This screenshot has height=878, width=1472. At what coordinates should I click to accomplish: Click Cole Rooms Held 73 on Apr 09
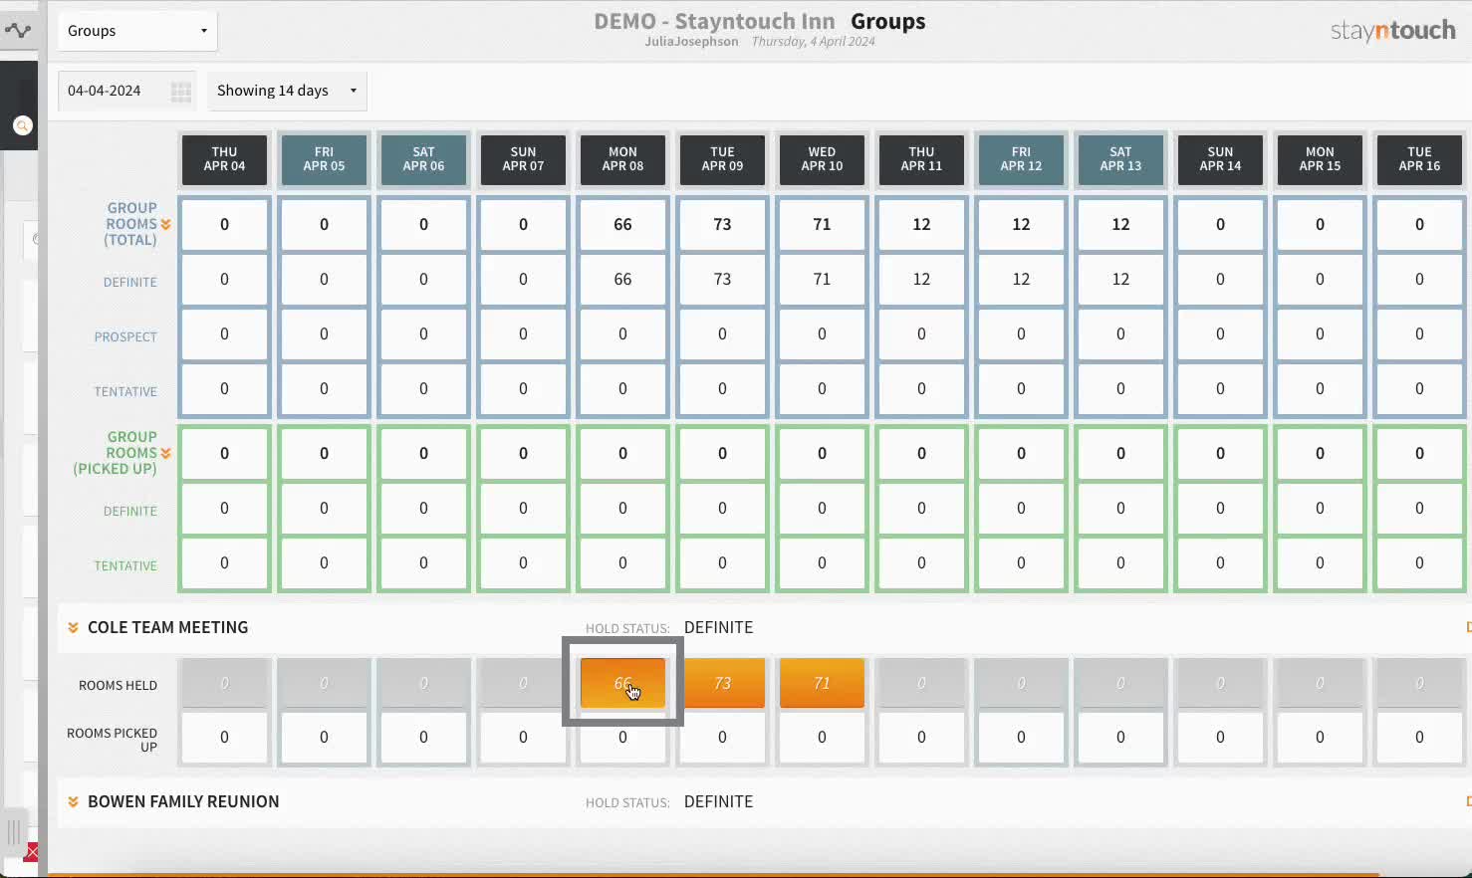(722, 683)
